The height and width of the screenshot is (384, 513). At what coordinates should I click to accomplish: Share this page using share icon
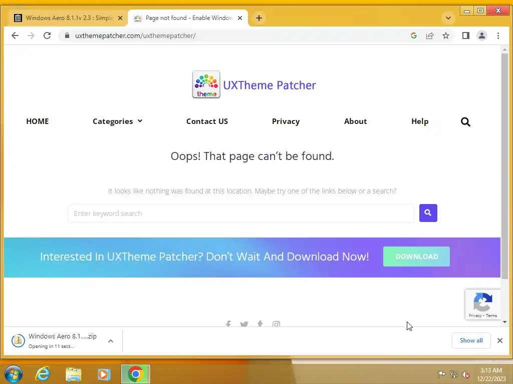(429, 35)
